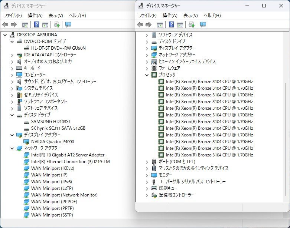The height and width of the screenshot is (228, 290).
Task: Select サウンド、ビデオ、およびゲーム コントローラー
Action: [60, 82]
